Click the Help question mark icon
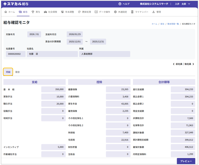199x165 pixels. [120, 4]
